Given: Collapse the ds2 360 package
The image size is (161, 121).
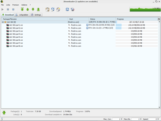Looking at the screenshot, I should 3,22.
